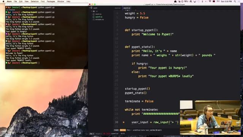Select pypet2.py in the tree view
Screen dimensions: 243x137
pyautogui.click(x=99, y=17)
